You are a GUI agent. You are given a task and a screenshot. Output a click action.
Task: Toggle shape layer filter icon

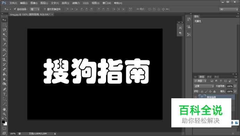225,81
